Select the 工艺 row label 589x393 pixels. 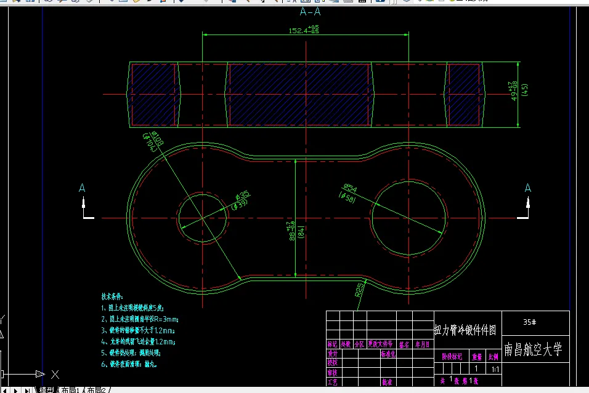(x=333, y=382)
